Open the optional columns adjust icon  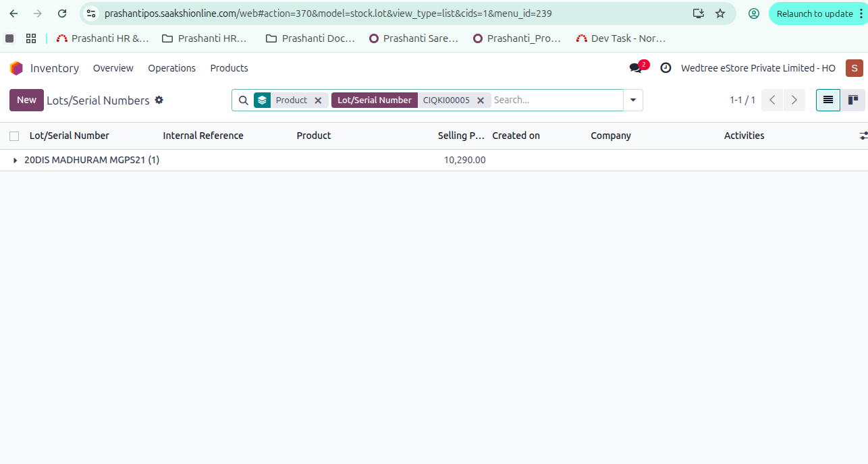pyautogui.click(x=863, y=136)
